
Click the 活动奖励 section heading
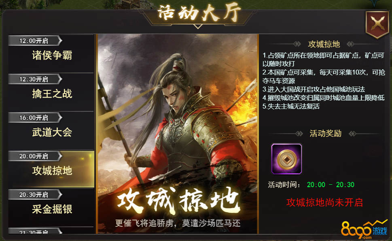click(326, 133)
